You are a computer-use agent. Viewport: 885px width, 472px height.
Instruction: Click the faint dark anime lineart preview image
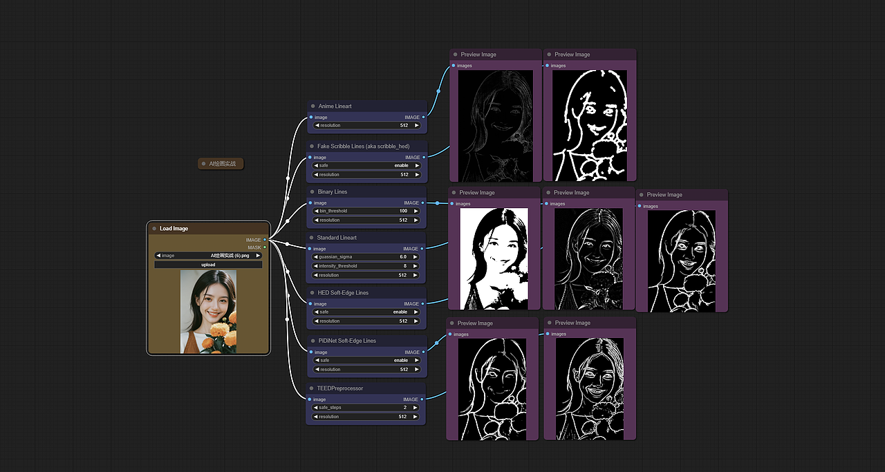(496, 125)
